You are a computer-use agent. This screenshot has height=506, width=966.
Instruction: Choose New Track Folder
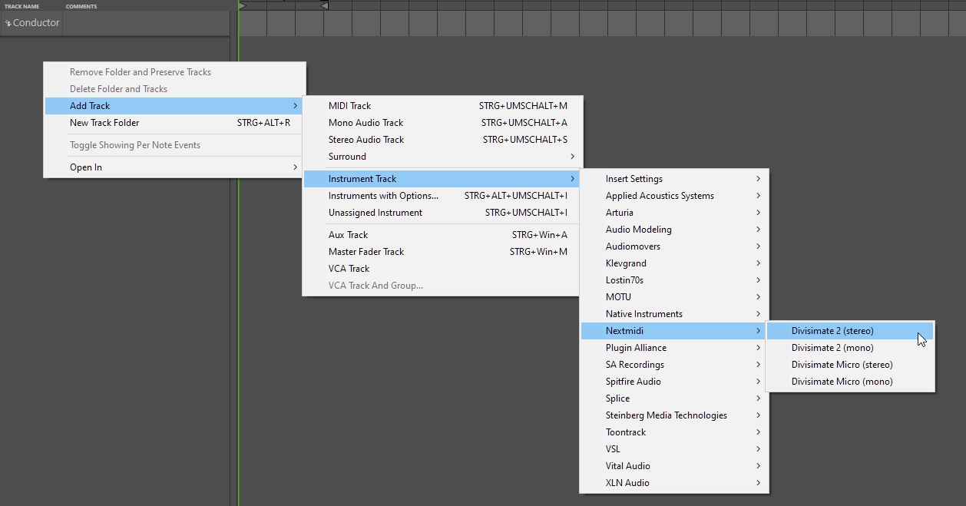pyautogui.click(x=174, y=123)
